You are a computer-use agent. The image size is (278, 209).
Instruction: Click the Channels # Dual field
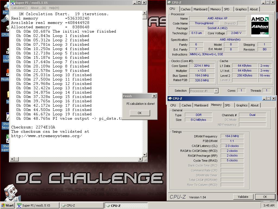pyautogui.click(x=252, y=115)
